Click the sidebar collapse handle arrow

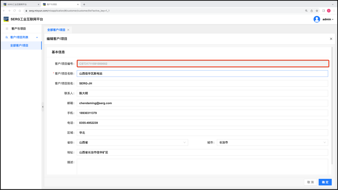(43, 107)
